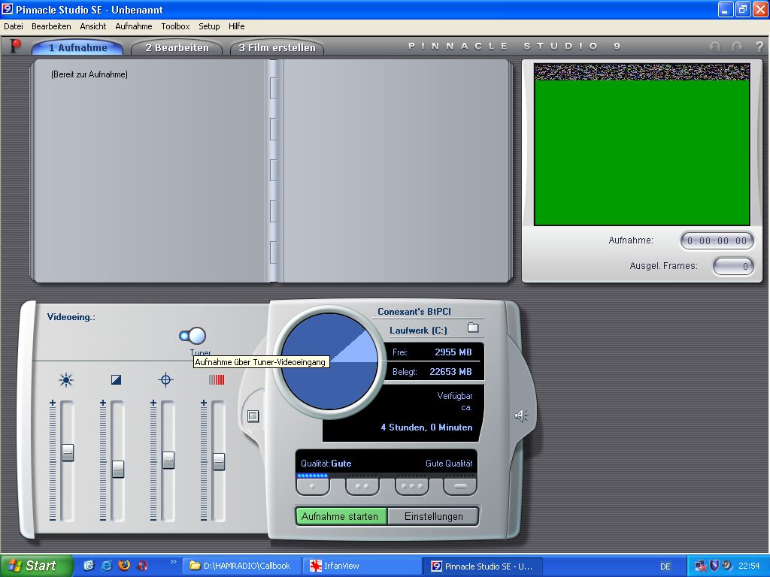770x577 pixels.
Task: Click the Aufnahme timecode counter
Action: click(717, 241)
